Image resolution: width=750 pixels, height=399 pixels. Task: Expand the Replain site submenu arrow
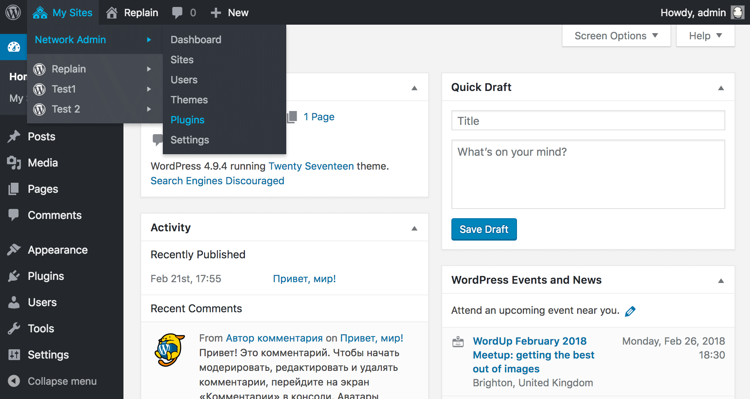pos(149,69)
